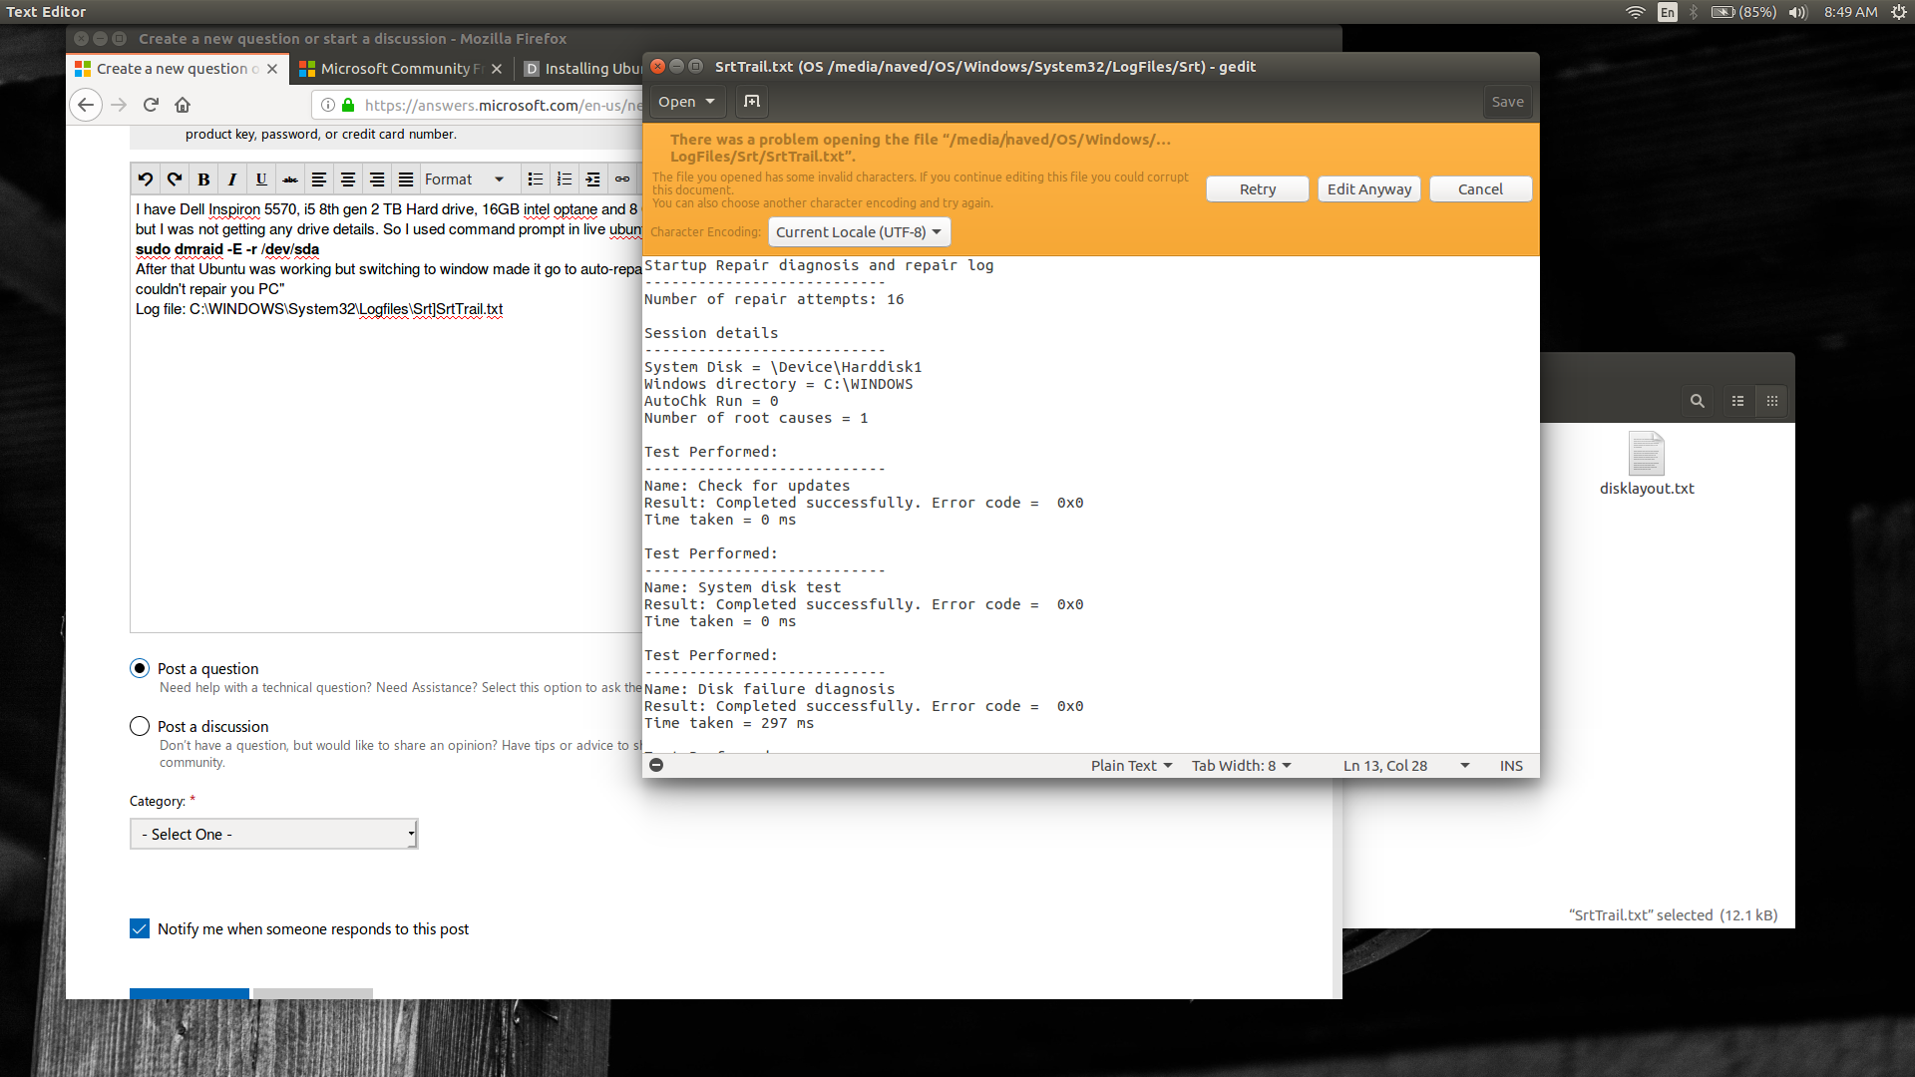Click the line 'Number of repair attempts: 16'
The width and height of the screenshot is (1915, 1077).
[x=774, y=299]
